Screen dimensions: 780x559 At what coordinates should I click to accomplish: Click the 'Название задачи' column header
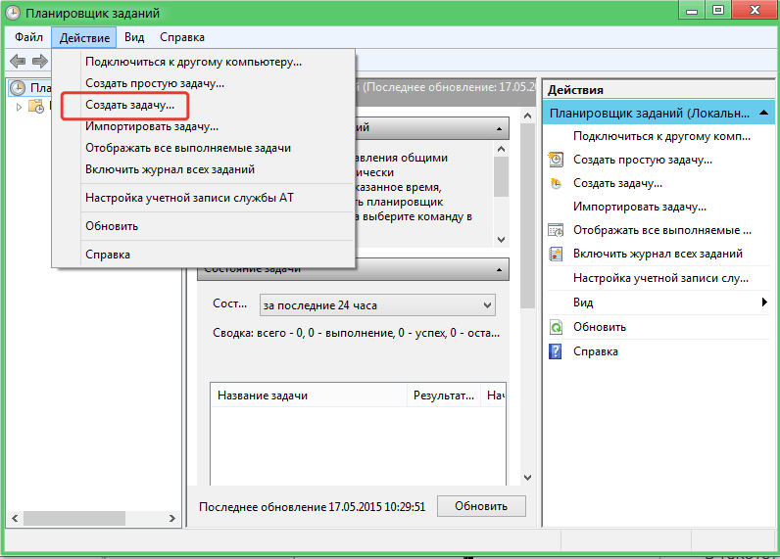click(309, 396)
